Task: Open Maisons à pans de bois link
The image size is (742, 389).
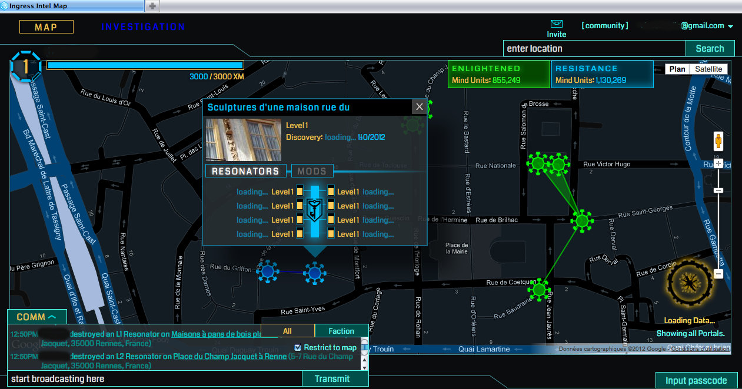Action: click(x=216, y=334)
